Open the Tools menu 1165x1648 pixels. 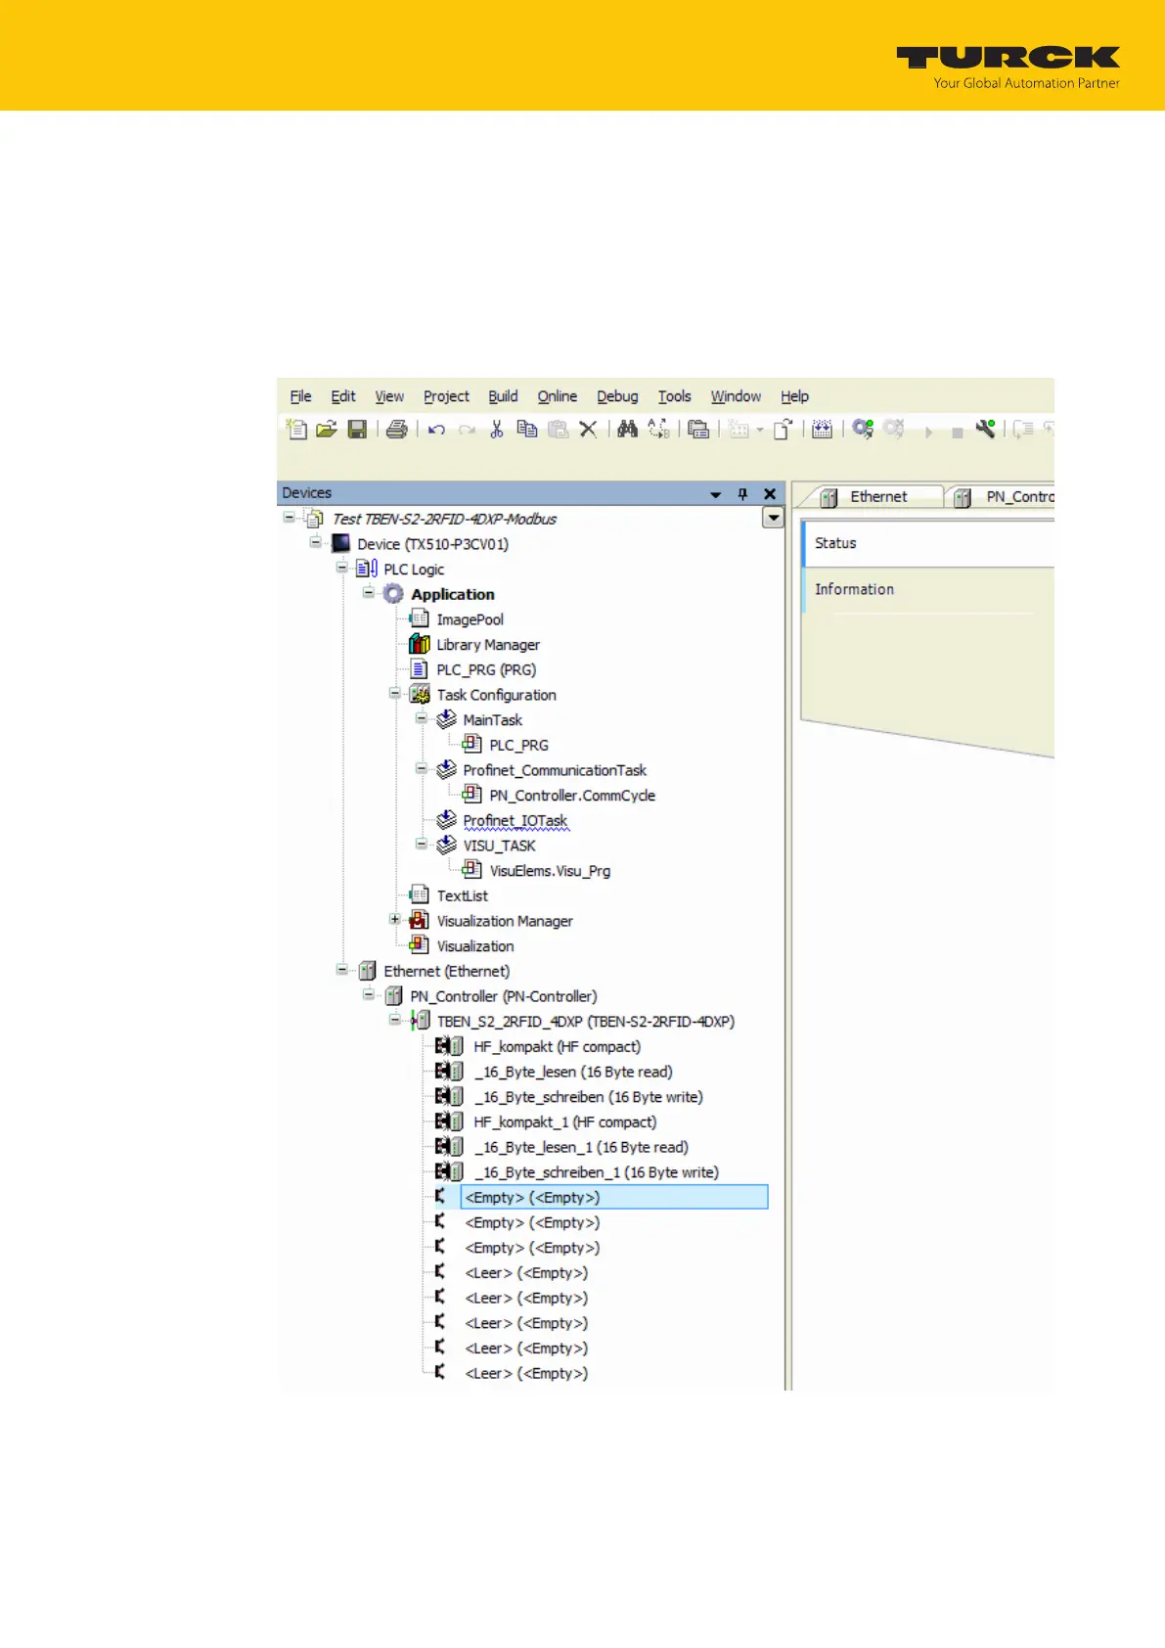click(674, 396)
